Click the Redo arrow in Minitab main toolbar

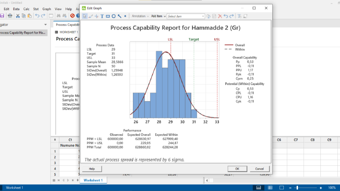tap(43, 15)
